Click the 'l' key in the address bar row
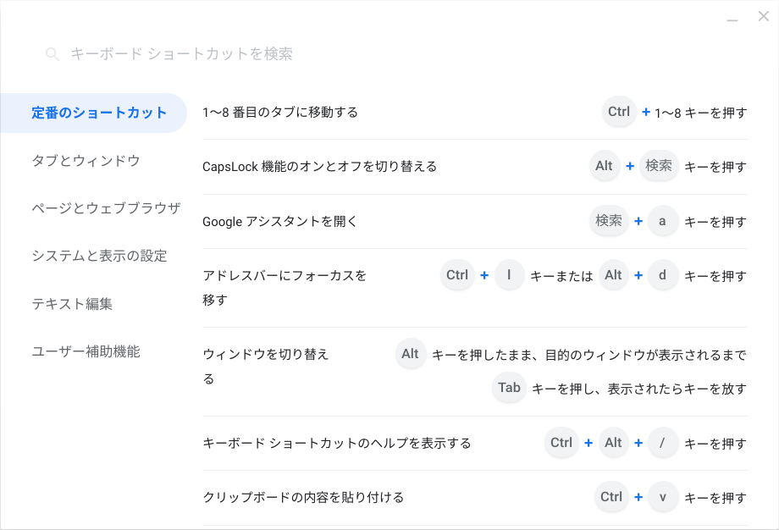The image size is (779, 530). pos(509,275)
